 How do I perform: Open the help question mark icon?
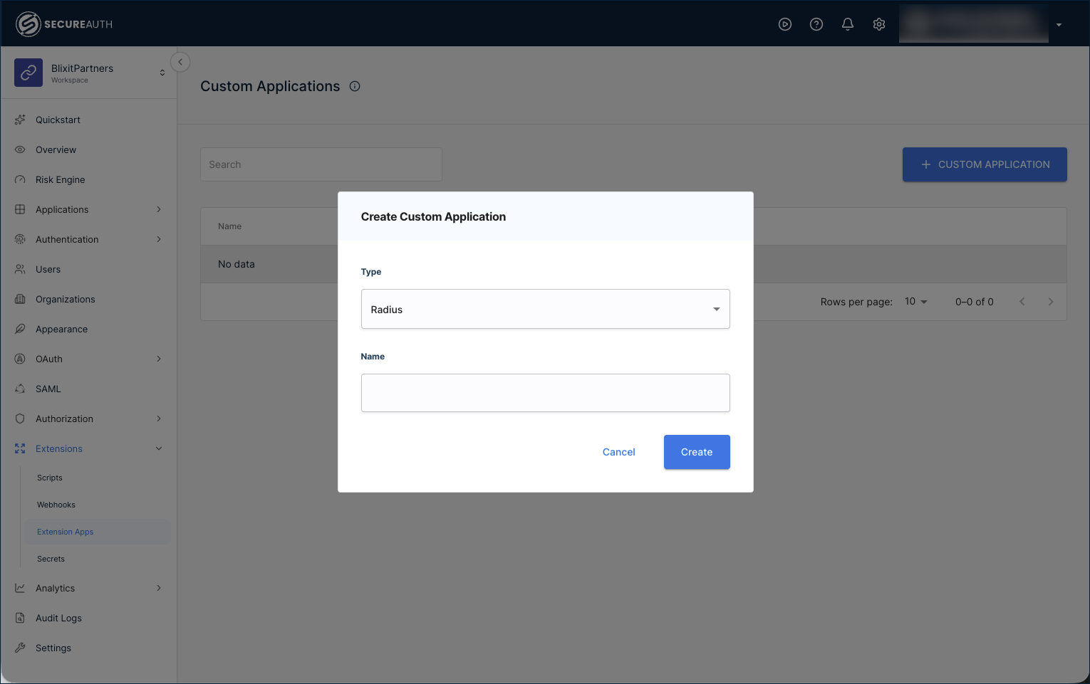coord(816,24)
